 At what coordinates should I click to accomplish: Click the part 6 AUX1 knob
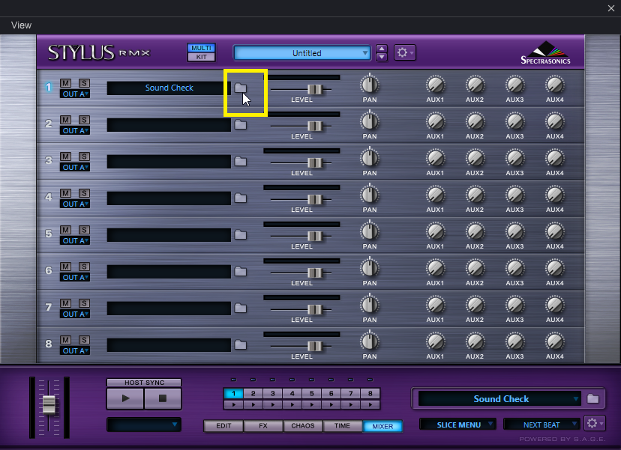click(435, 268)
